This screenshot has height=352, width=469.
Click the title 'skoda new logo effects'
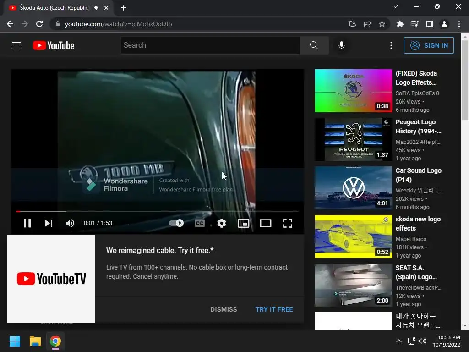click(418, 224)
